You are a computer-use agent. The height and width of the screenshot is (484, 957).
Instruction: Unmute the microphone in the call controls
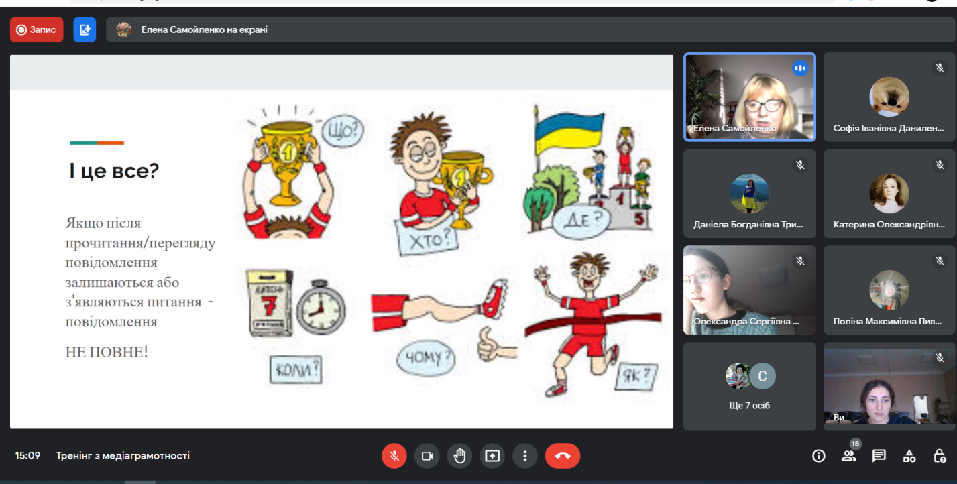point(394,456)
